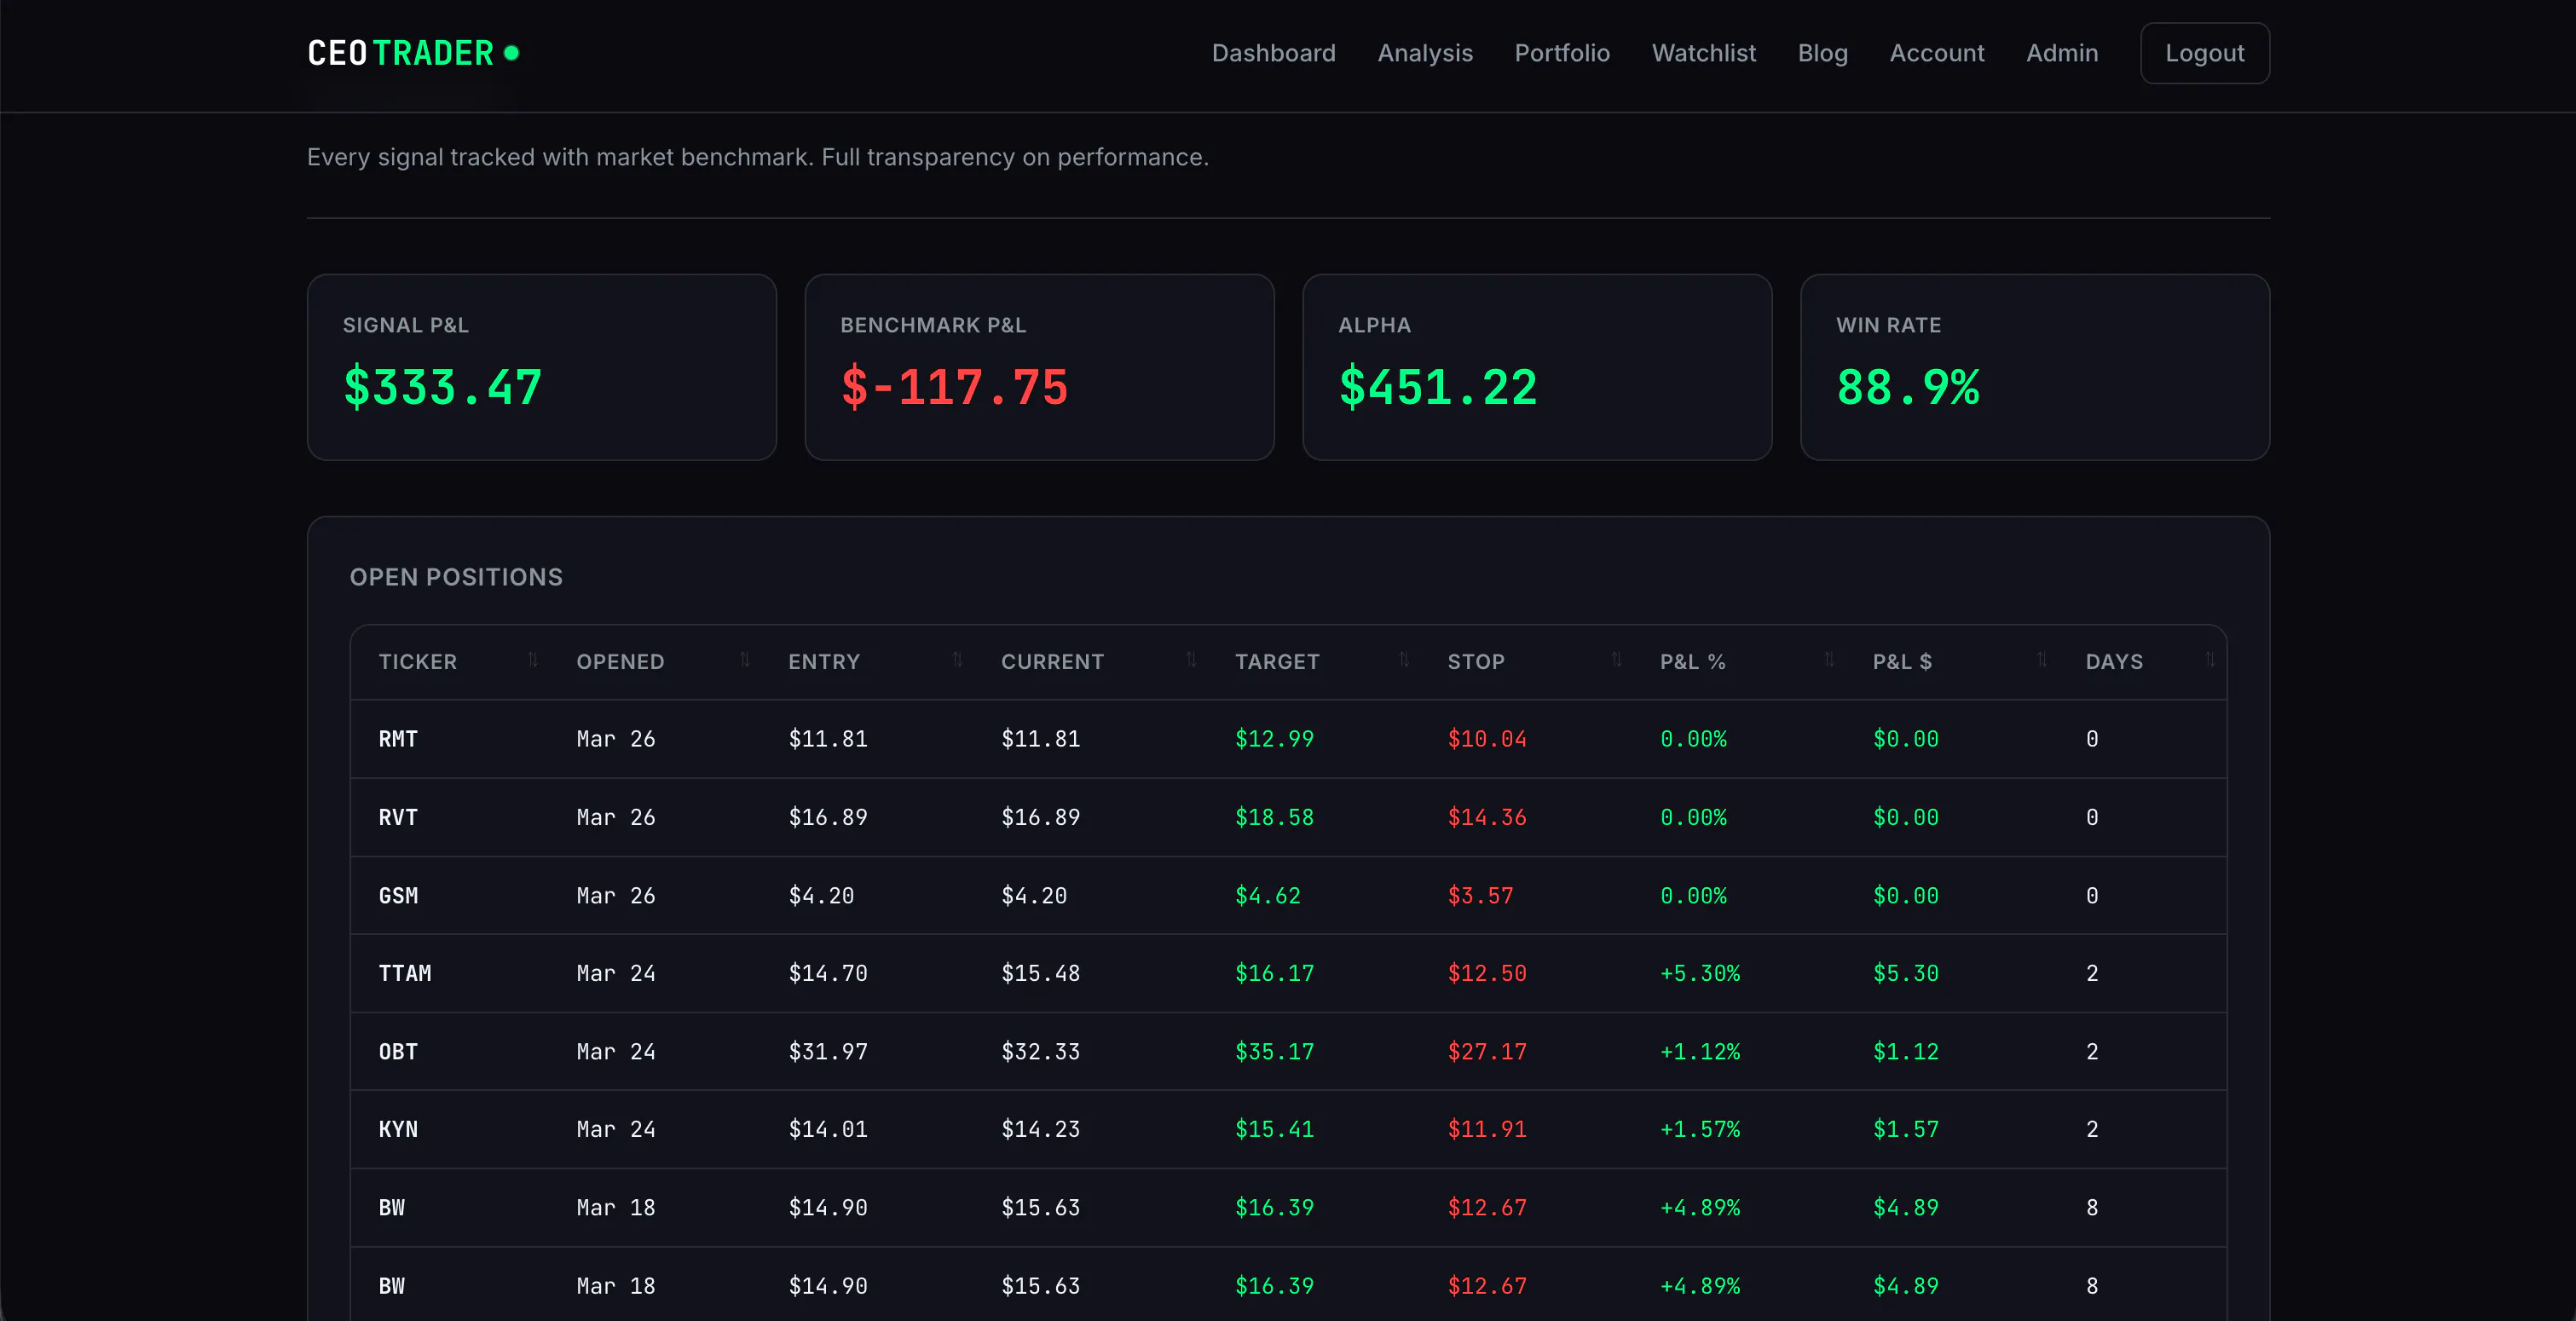Click the ALPHA card label
The image size is (2576, 1321).
(1374, 325)
